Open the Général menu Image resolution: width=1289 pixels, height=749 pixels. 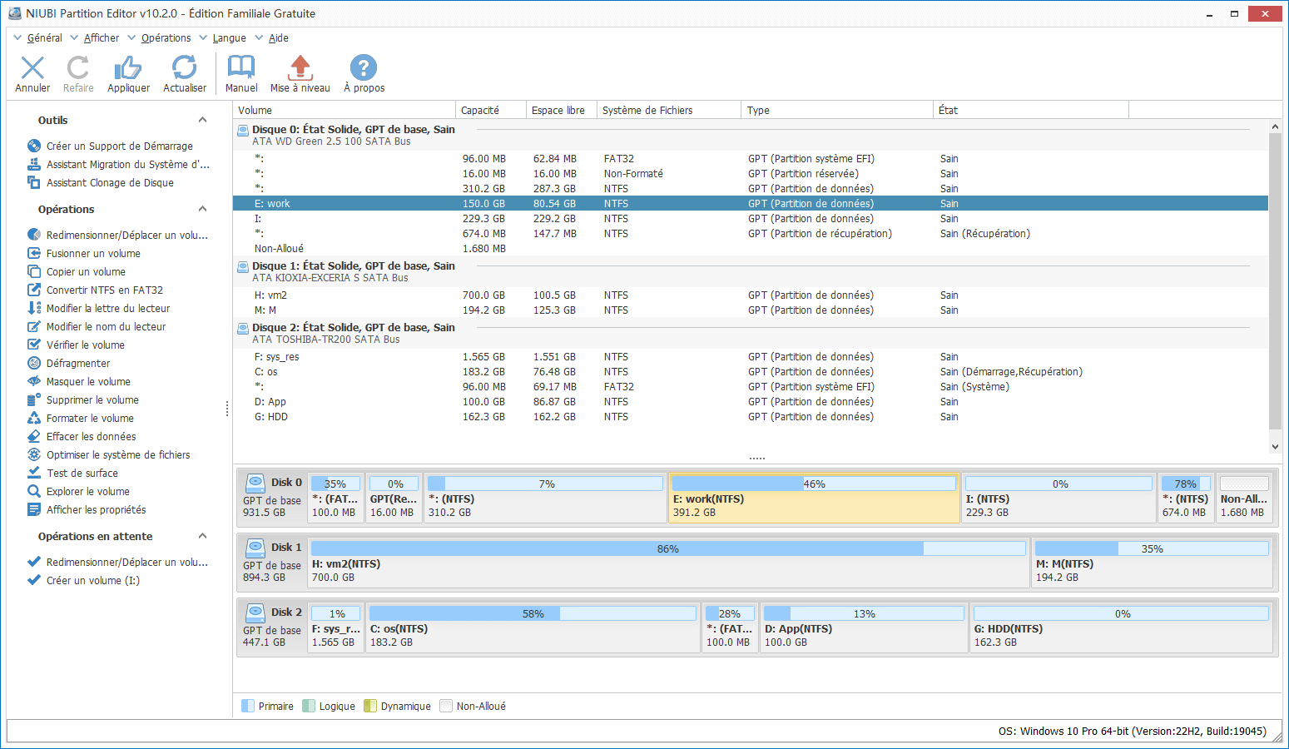point(44,38)
